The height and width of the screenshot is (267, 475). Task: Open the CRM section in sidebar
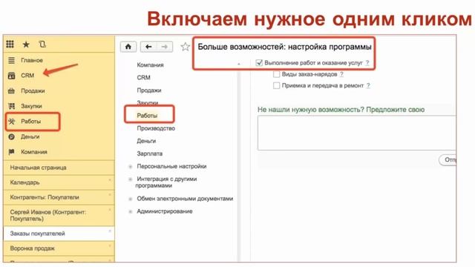pos(27,76)
